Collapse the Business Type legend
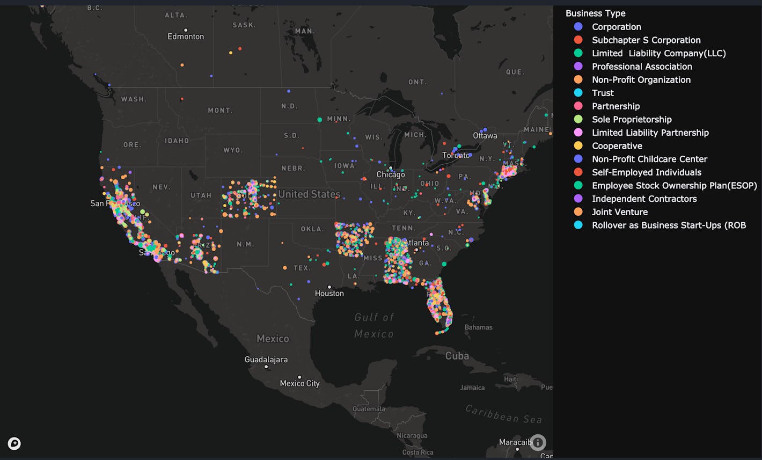 pyautogui.click(x=596, y=13)
